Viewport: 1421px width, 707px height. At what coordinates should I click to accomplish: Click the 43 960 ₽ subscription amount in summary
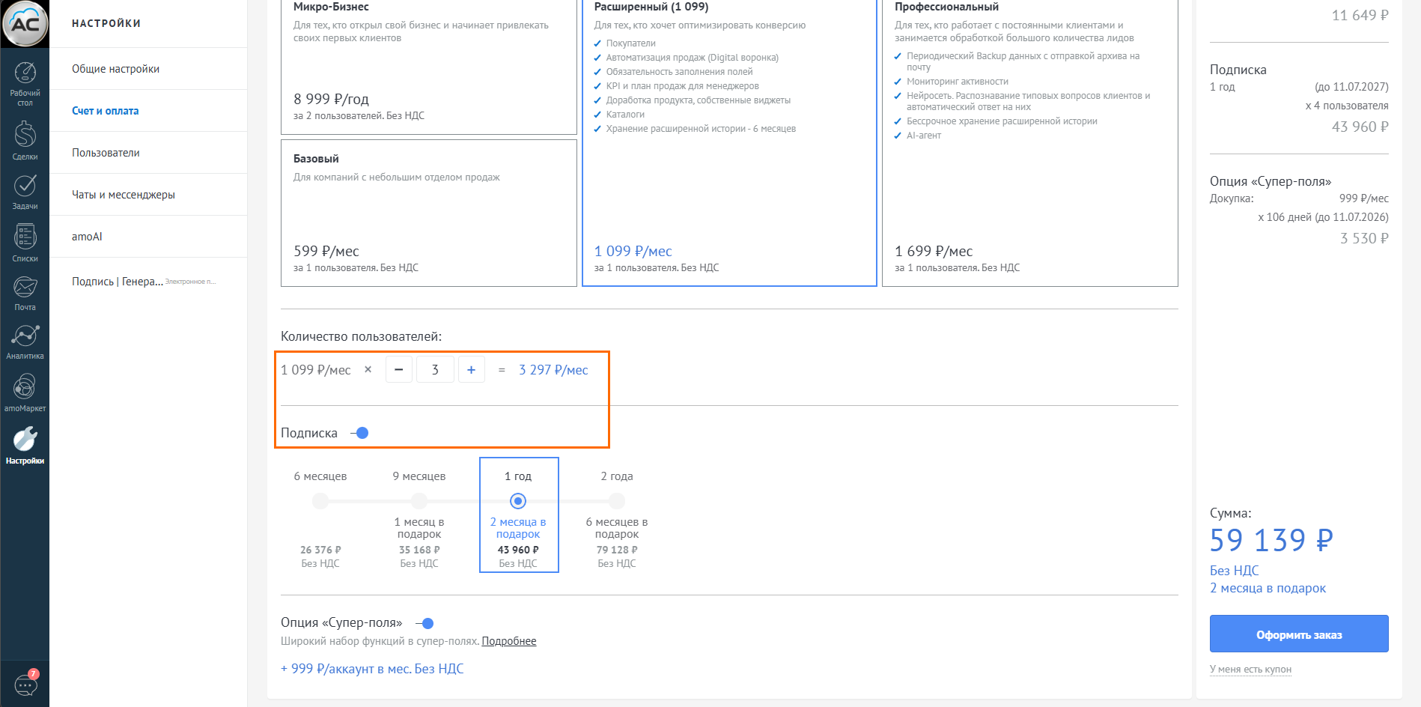1360,127
